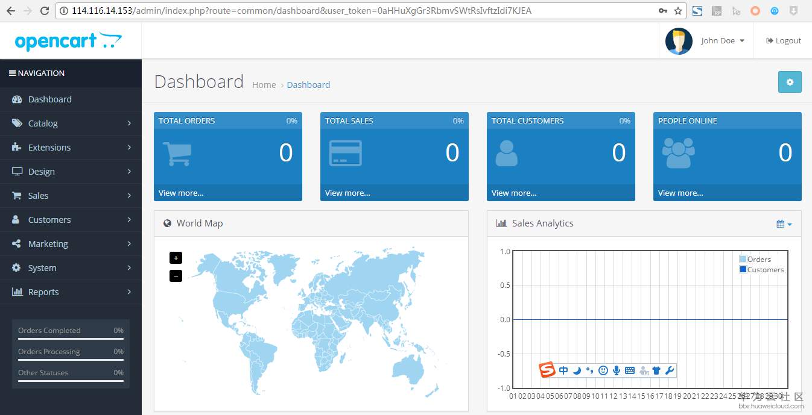This screenshot has height=415, width=812.
Task: Click the Marketing share icon
Action: point(17,243)
